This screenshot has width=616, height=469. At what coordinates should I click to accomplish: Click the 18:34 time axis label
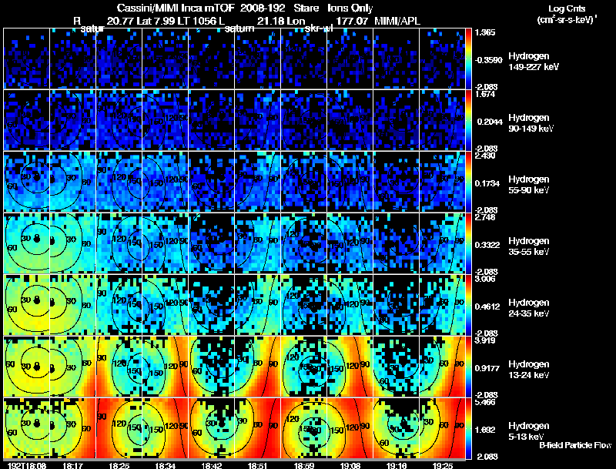(165, 465)
